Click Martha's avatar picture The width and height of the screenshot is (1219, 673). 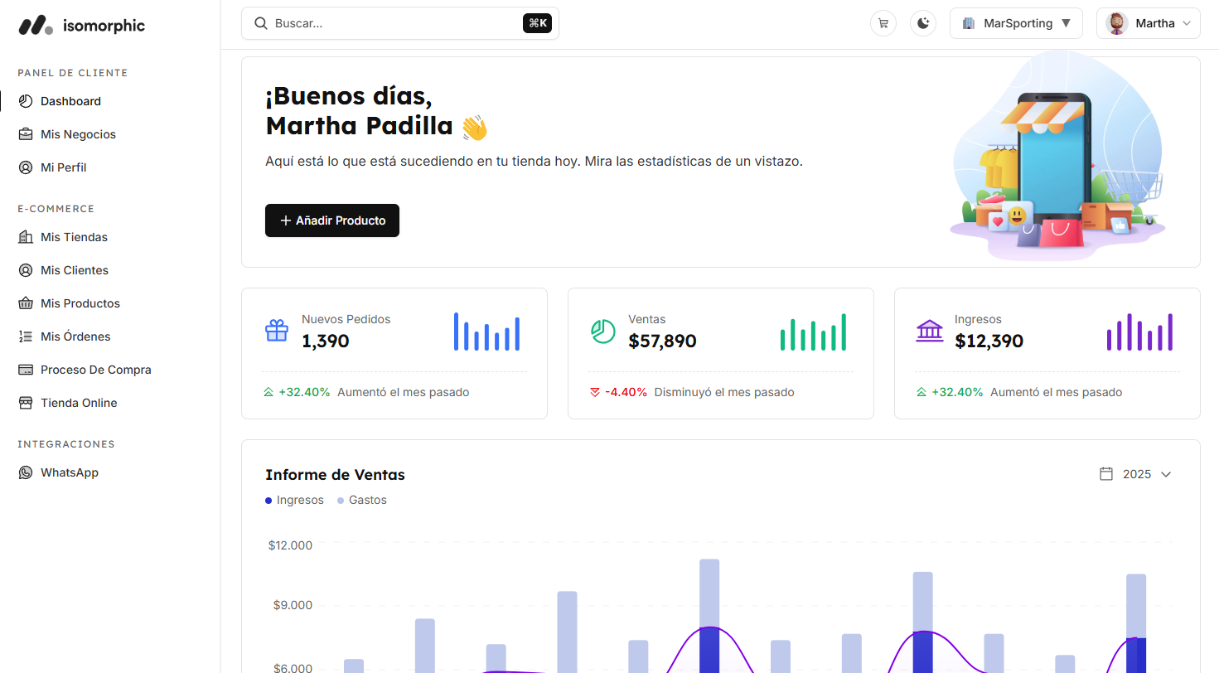pyautogui.click(x=1116, y=23)
